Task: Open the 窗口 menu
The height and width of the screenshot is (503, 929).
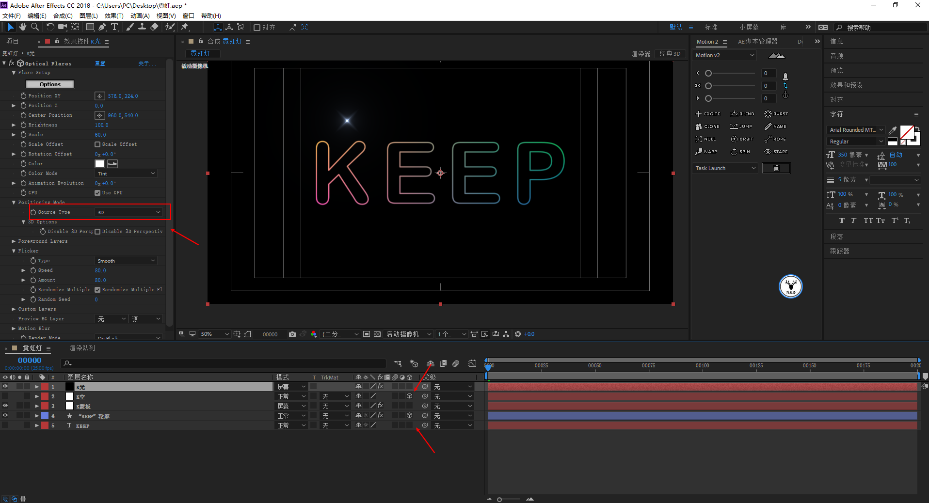Action: pos(189,16)
